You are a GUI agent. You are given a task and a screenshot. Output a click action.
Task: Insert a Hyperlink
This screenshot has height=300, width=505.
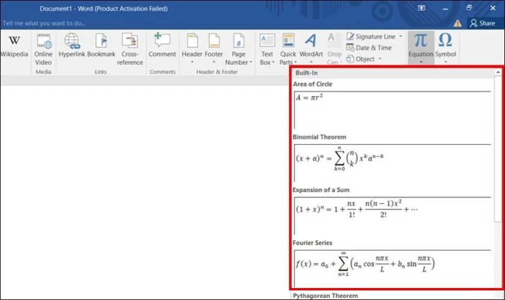[72, 46]
